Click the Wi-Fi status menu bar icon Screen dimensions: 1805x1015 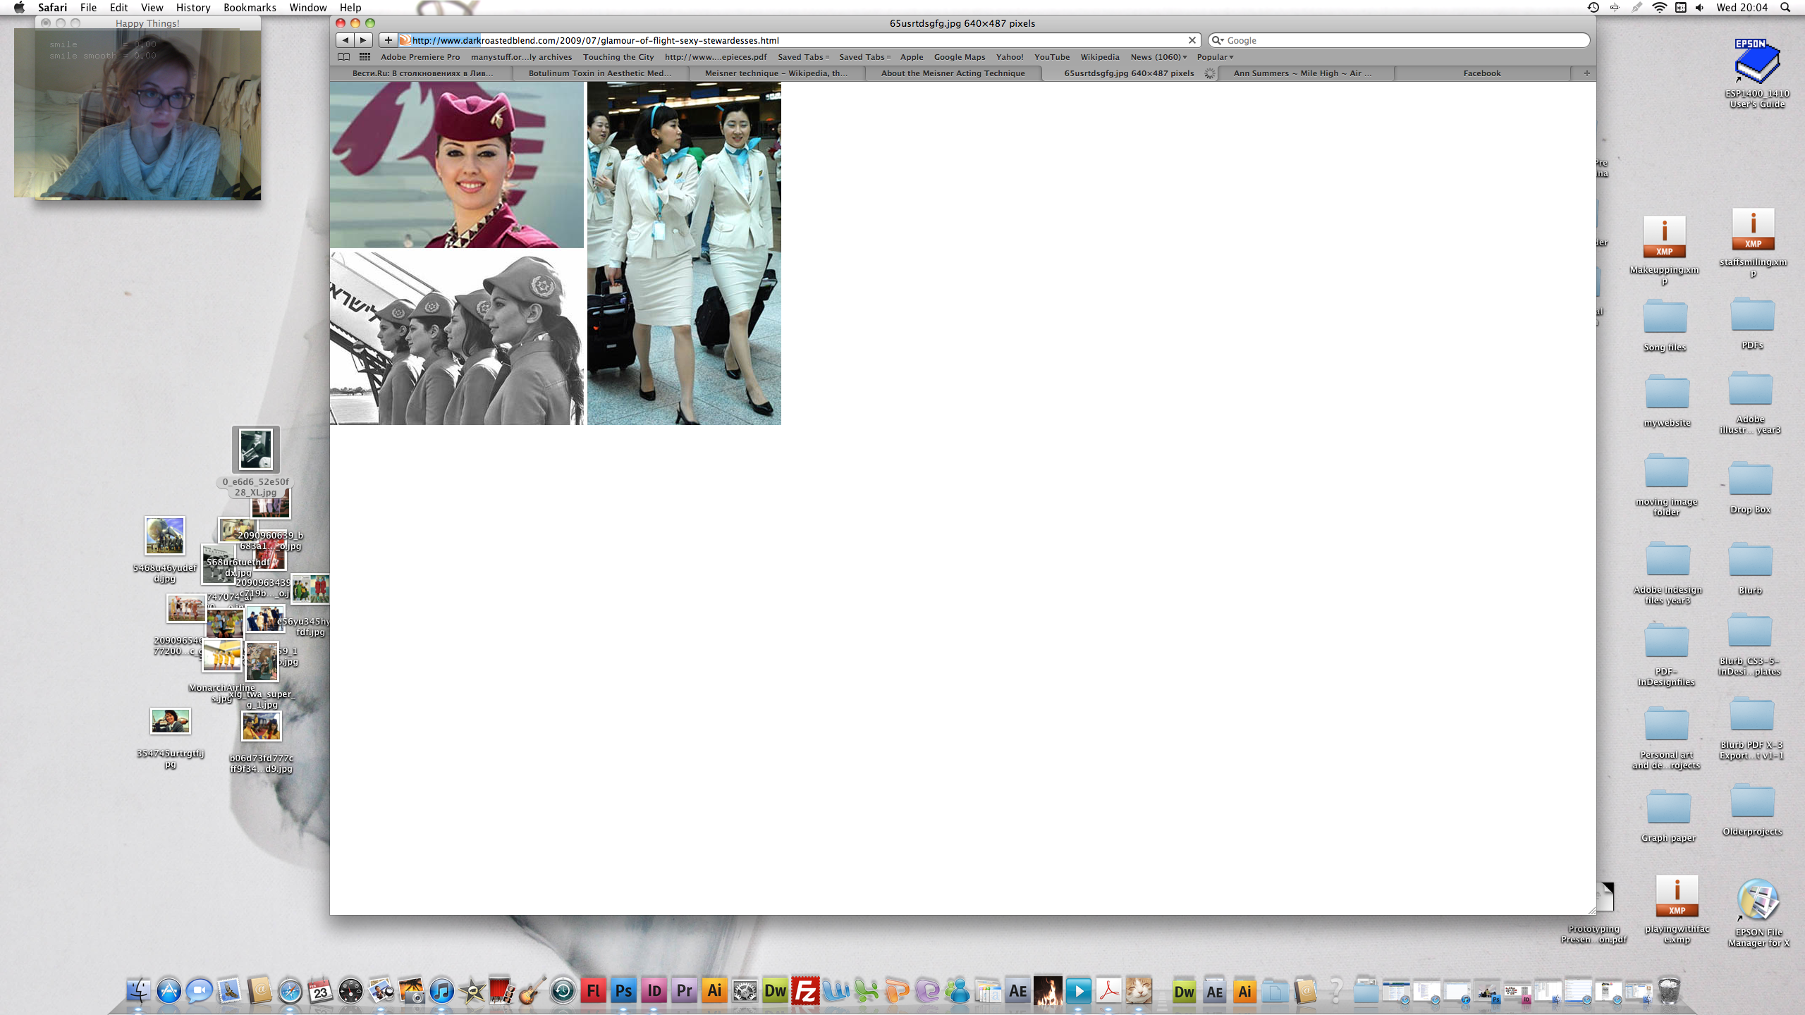[x=1659, y=8]
